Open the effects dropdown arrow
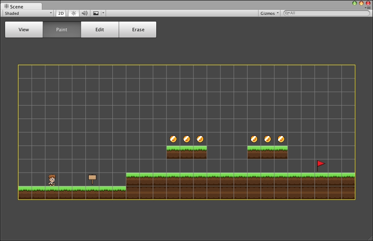 click(x=103, y=13)
